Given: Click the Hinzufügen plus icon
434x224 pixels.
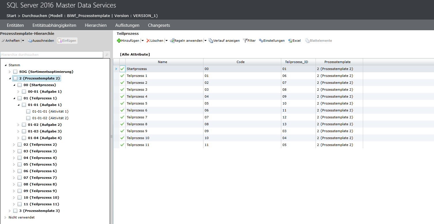Looking at the screenshot, I should pos(119,41).
